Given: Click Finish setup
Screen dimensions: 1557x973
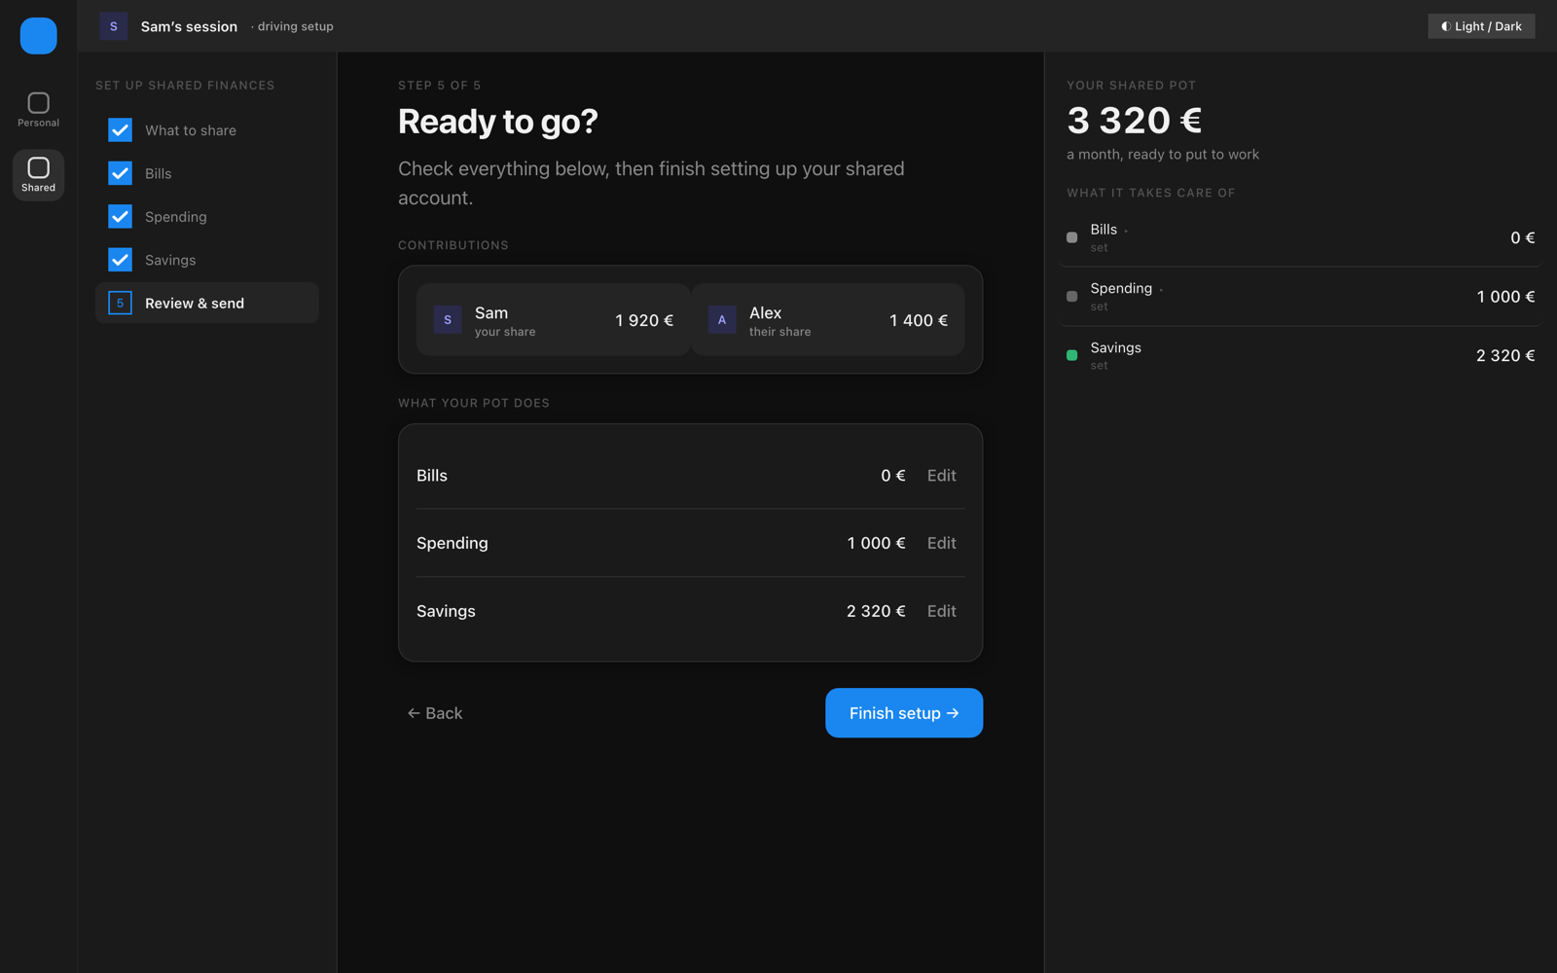Looking at the screenshot, I should (x=904, y=713).
